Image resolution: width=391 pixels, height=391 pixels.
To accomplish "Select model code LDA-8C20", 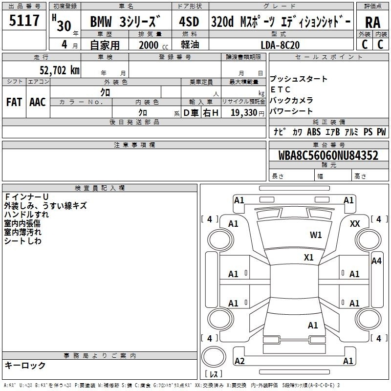I will point(280,45).
